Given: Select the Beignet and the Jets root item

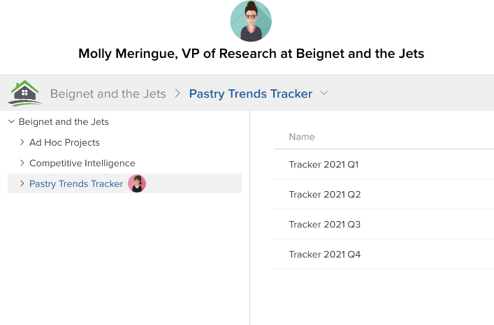Looking at the screenshot, I should (x=64, y=121).
